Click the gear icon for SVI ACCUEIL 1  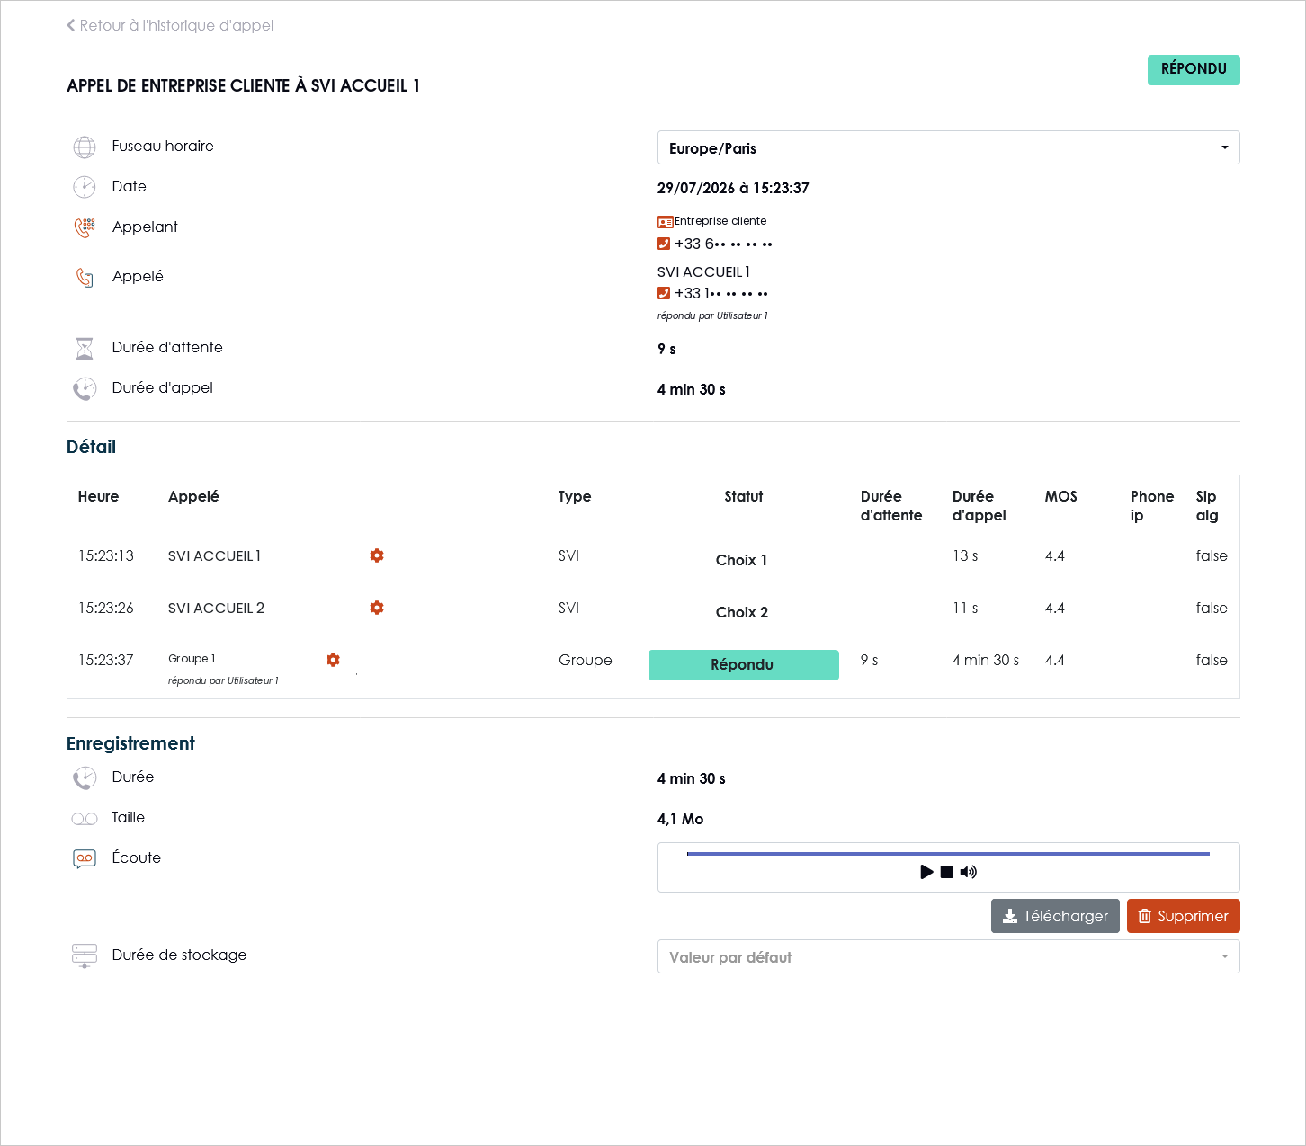[x=377, y=555]
